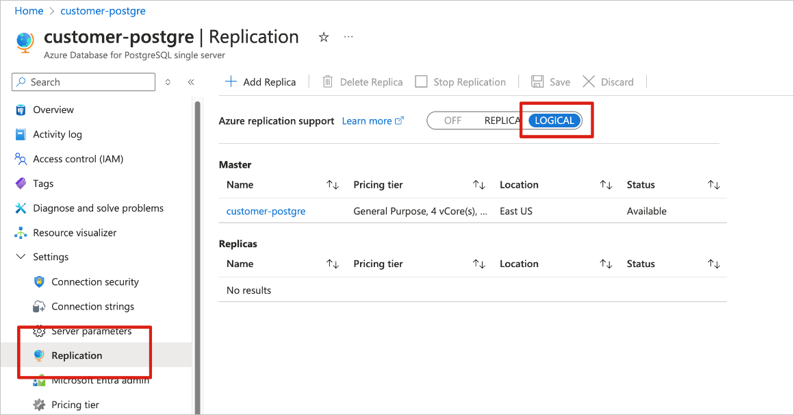Image resolution: width=794 pixels, height=415 pixels.
Task: Click the Overview icon in sidebar
Action: click(21, 110)
